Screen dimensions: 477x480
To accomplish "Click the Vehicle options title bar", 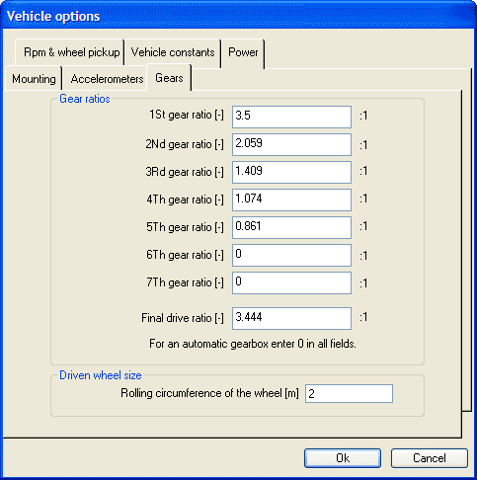I will pos(238,16).
